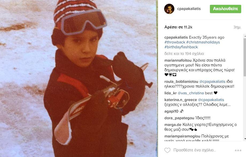Viewport: 246px width, 157px height.
Task: Open the #throwback hashtag
Action: tap(175, 42)
